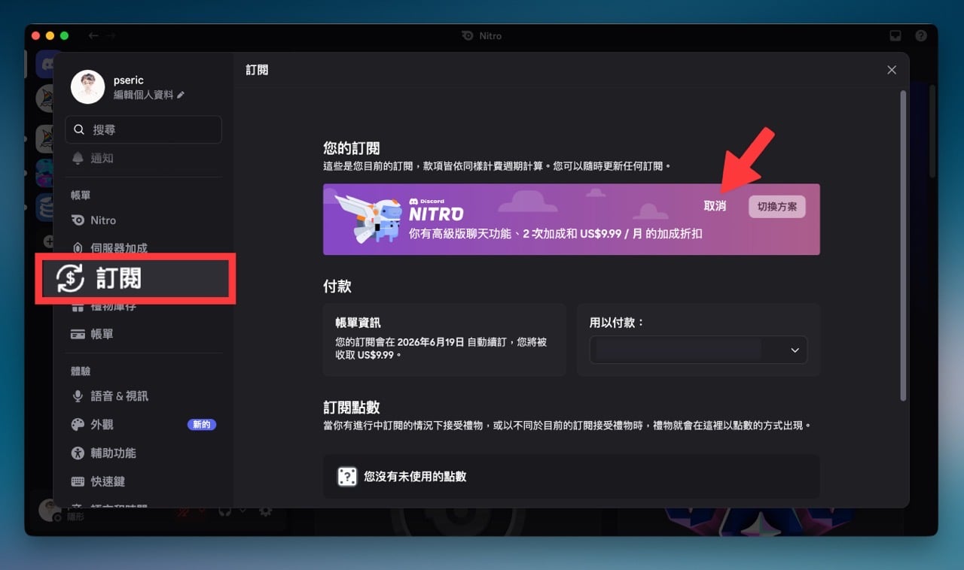The image size is (964, 570).
Task: Click the 訂閱點數 heading
Action: point(352,408)
